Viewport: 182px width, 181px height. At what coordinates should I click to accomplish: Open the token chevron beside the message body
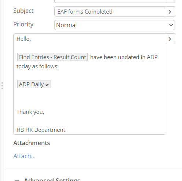170,39
